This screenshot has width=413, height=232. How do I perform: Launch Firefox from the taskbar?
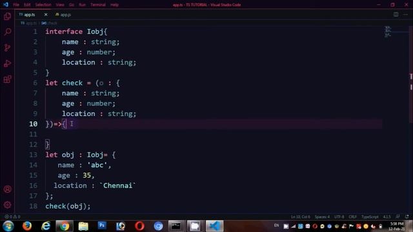(x=27, y=226)
